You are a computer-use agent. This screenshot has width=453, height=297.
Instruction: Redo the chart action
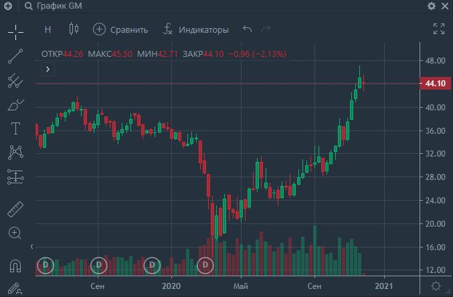266,29
